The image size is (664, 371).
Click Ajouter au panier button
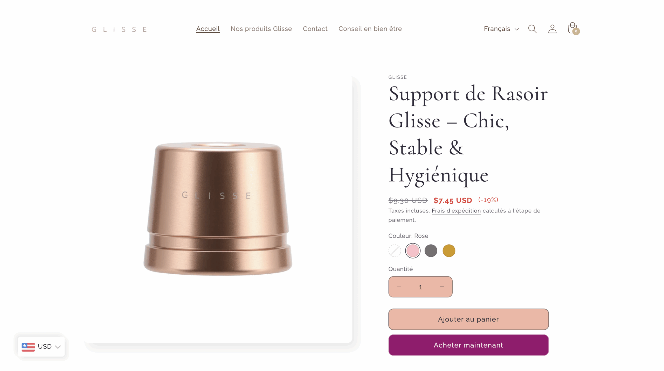(468, 319)
